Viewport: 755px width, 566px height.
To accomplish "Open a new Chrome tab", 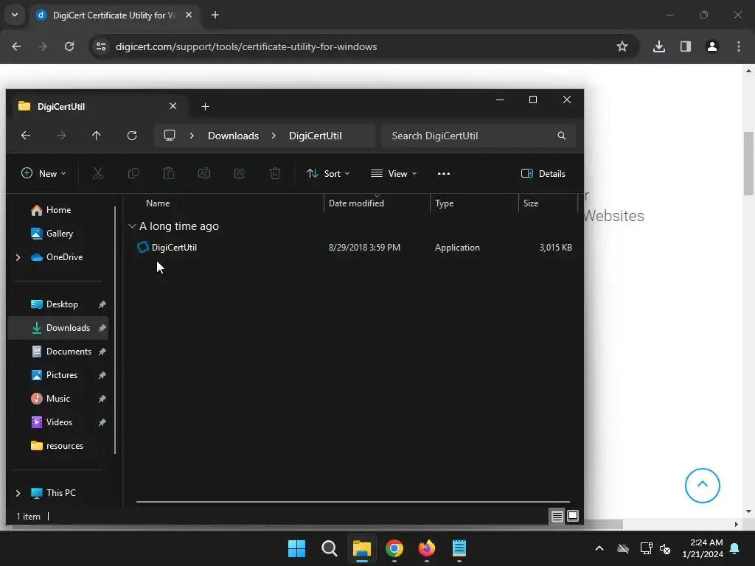I will point(215,15).
